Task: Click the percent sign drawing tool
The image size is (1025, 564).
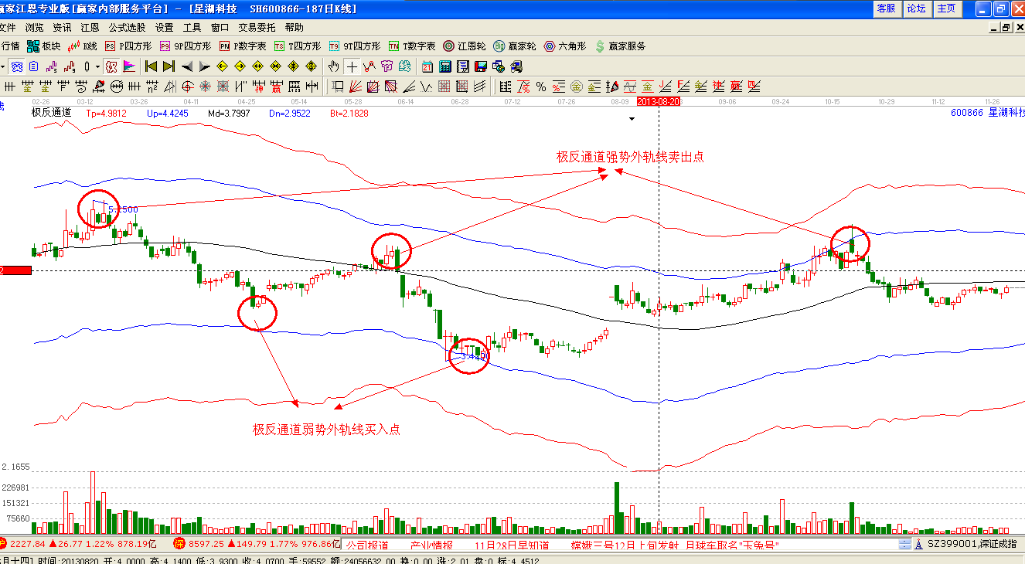Action: click(x=540, y=86)
